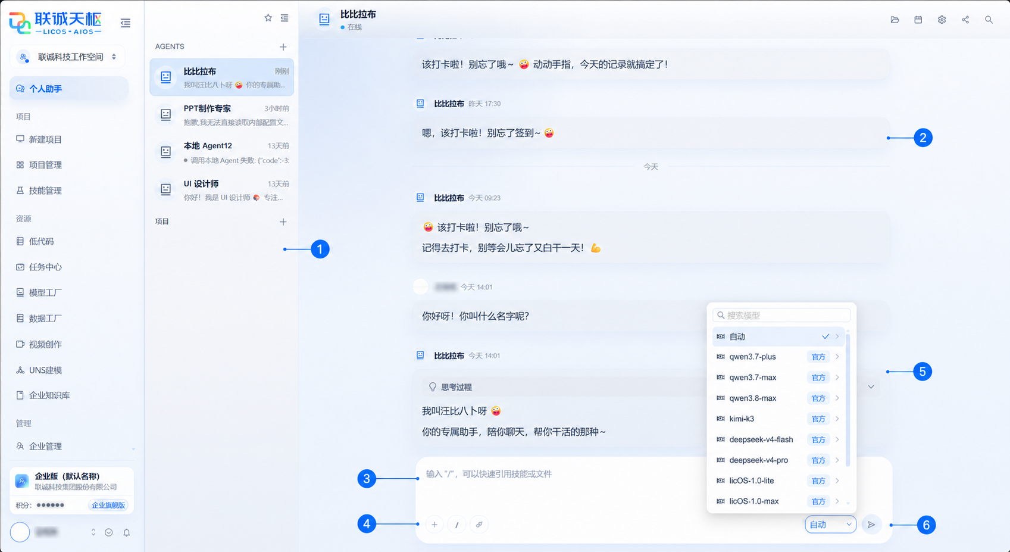
Task: Choose kimi-k3 from model list
Action: [x=778, y=419]
